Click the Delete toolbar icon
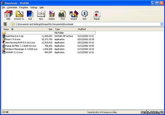This screenshot has width=165, height=115. click(x=52, y=14)
